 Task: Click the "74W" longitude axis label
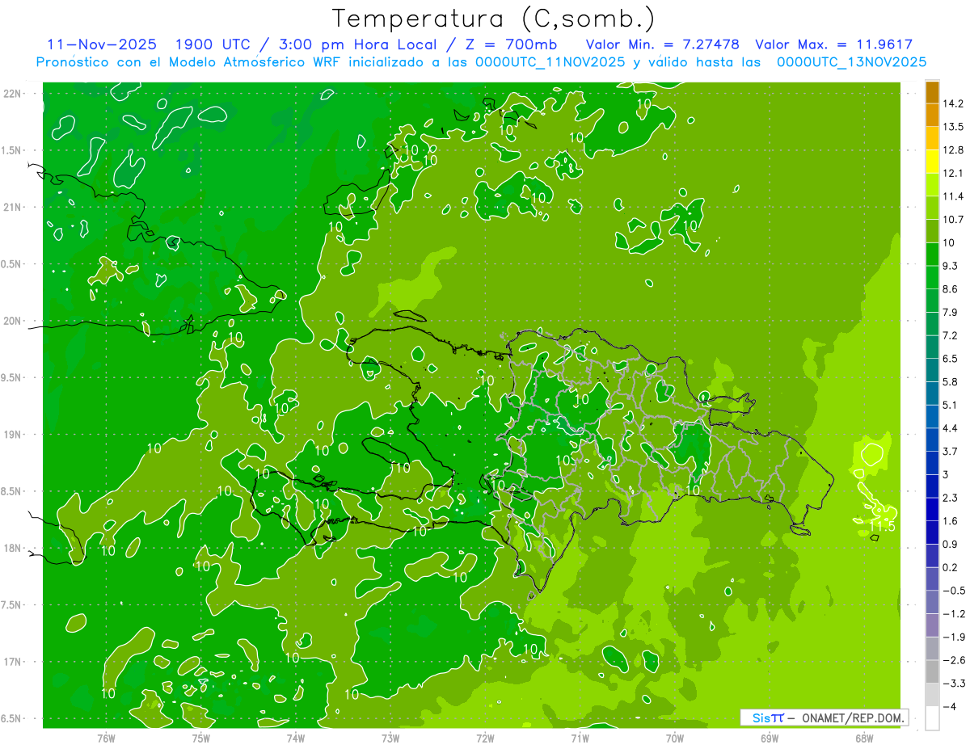[296, 738]
